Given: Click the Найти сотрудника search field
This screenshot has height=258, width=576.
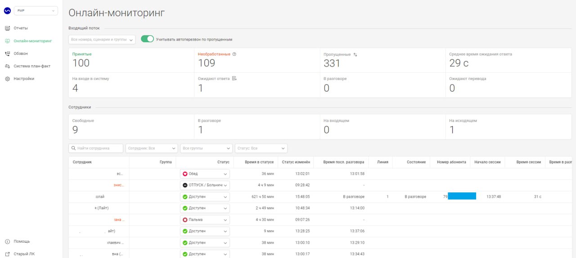Looking at the screenshot, I should (x=95, y=148).
